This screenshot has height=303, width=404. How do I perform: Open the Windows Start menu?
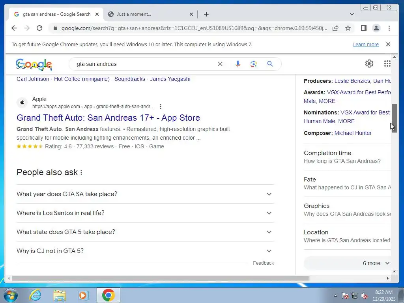(x=11, y=295)
